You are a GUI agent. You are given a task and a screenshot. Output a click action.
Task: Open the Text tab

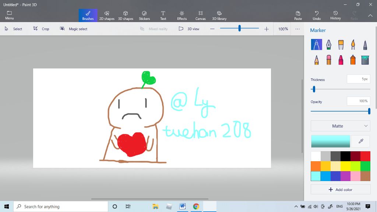pyautogui.click(x=163, y=15)
